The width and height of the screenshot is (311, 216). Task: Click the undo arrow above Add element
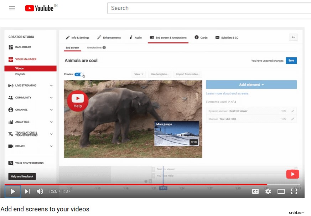point(293,37)
